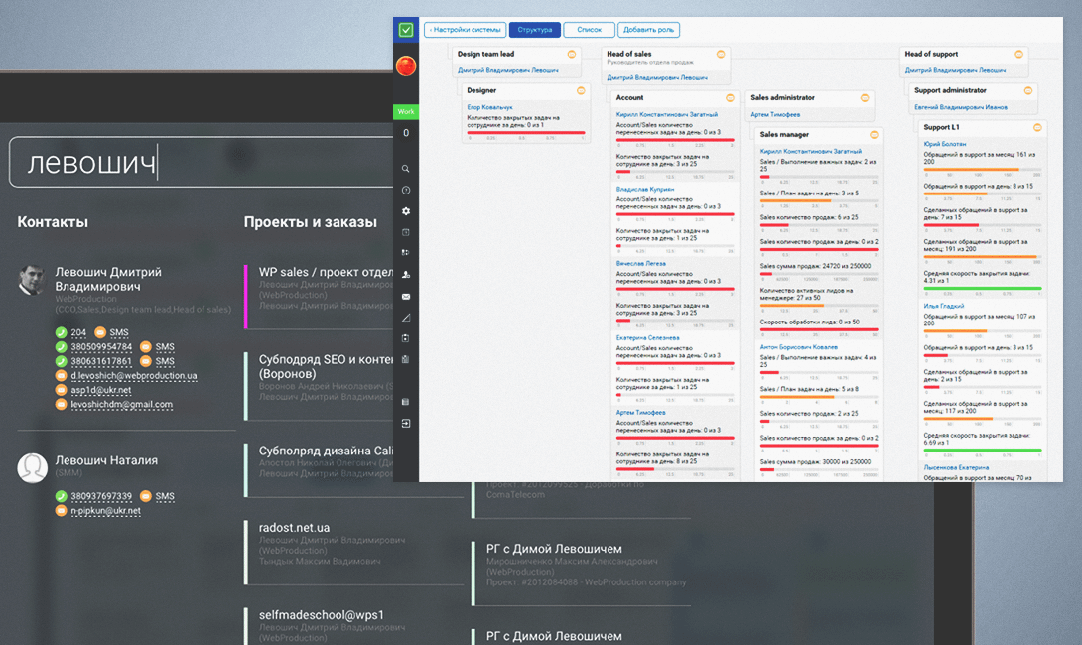
Task: Open Левошич Дмитрий Владимирович contact photo
Action: (x=32, y=280)
